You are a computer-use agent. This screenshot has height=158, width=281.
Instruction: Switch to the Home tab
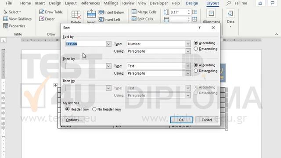point(25,3)
